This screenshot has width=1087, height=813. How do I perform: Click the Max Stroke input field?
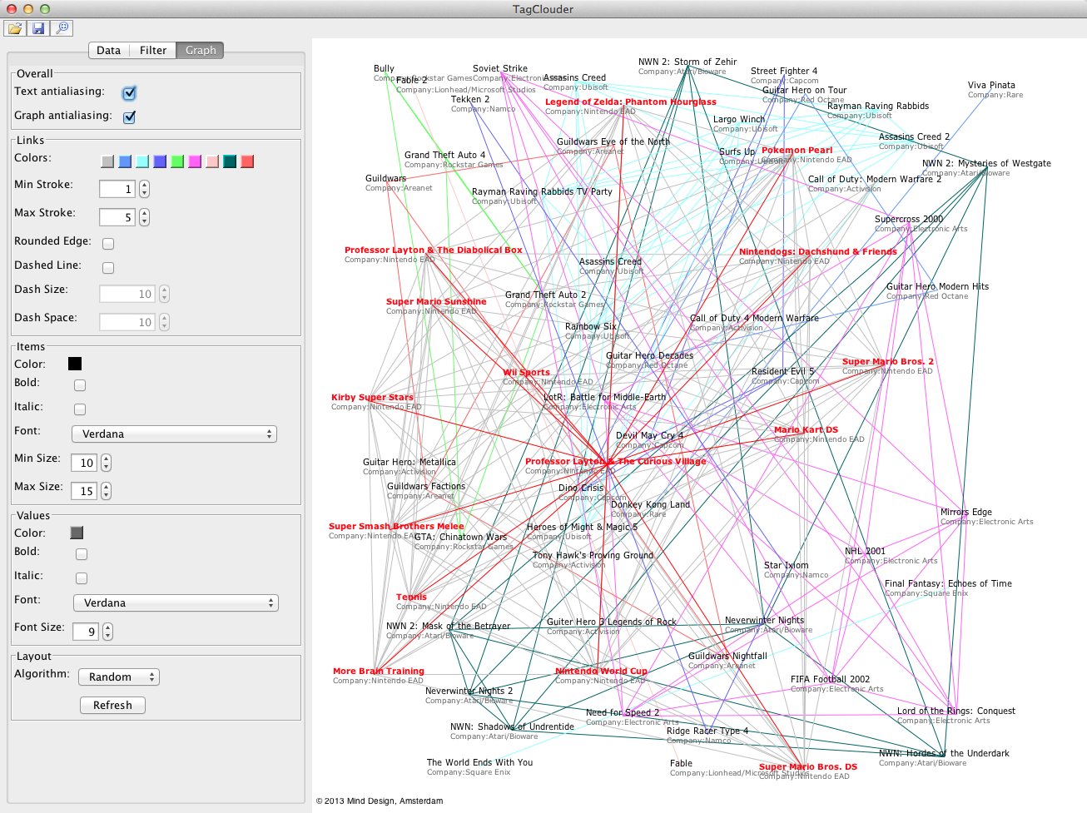tap(117, 218)
